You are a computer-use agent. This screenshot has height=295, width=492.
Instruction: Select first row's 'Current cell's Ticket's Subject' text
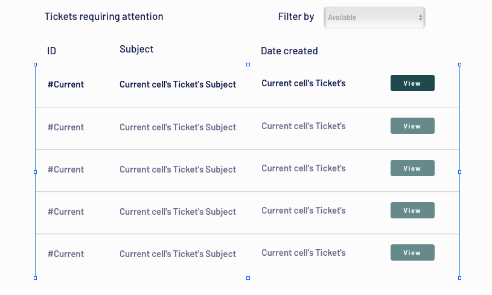(177, 84)
